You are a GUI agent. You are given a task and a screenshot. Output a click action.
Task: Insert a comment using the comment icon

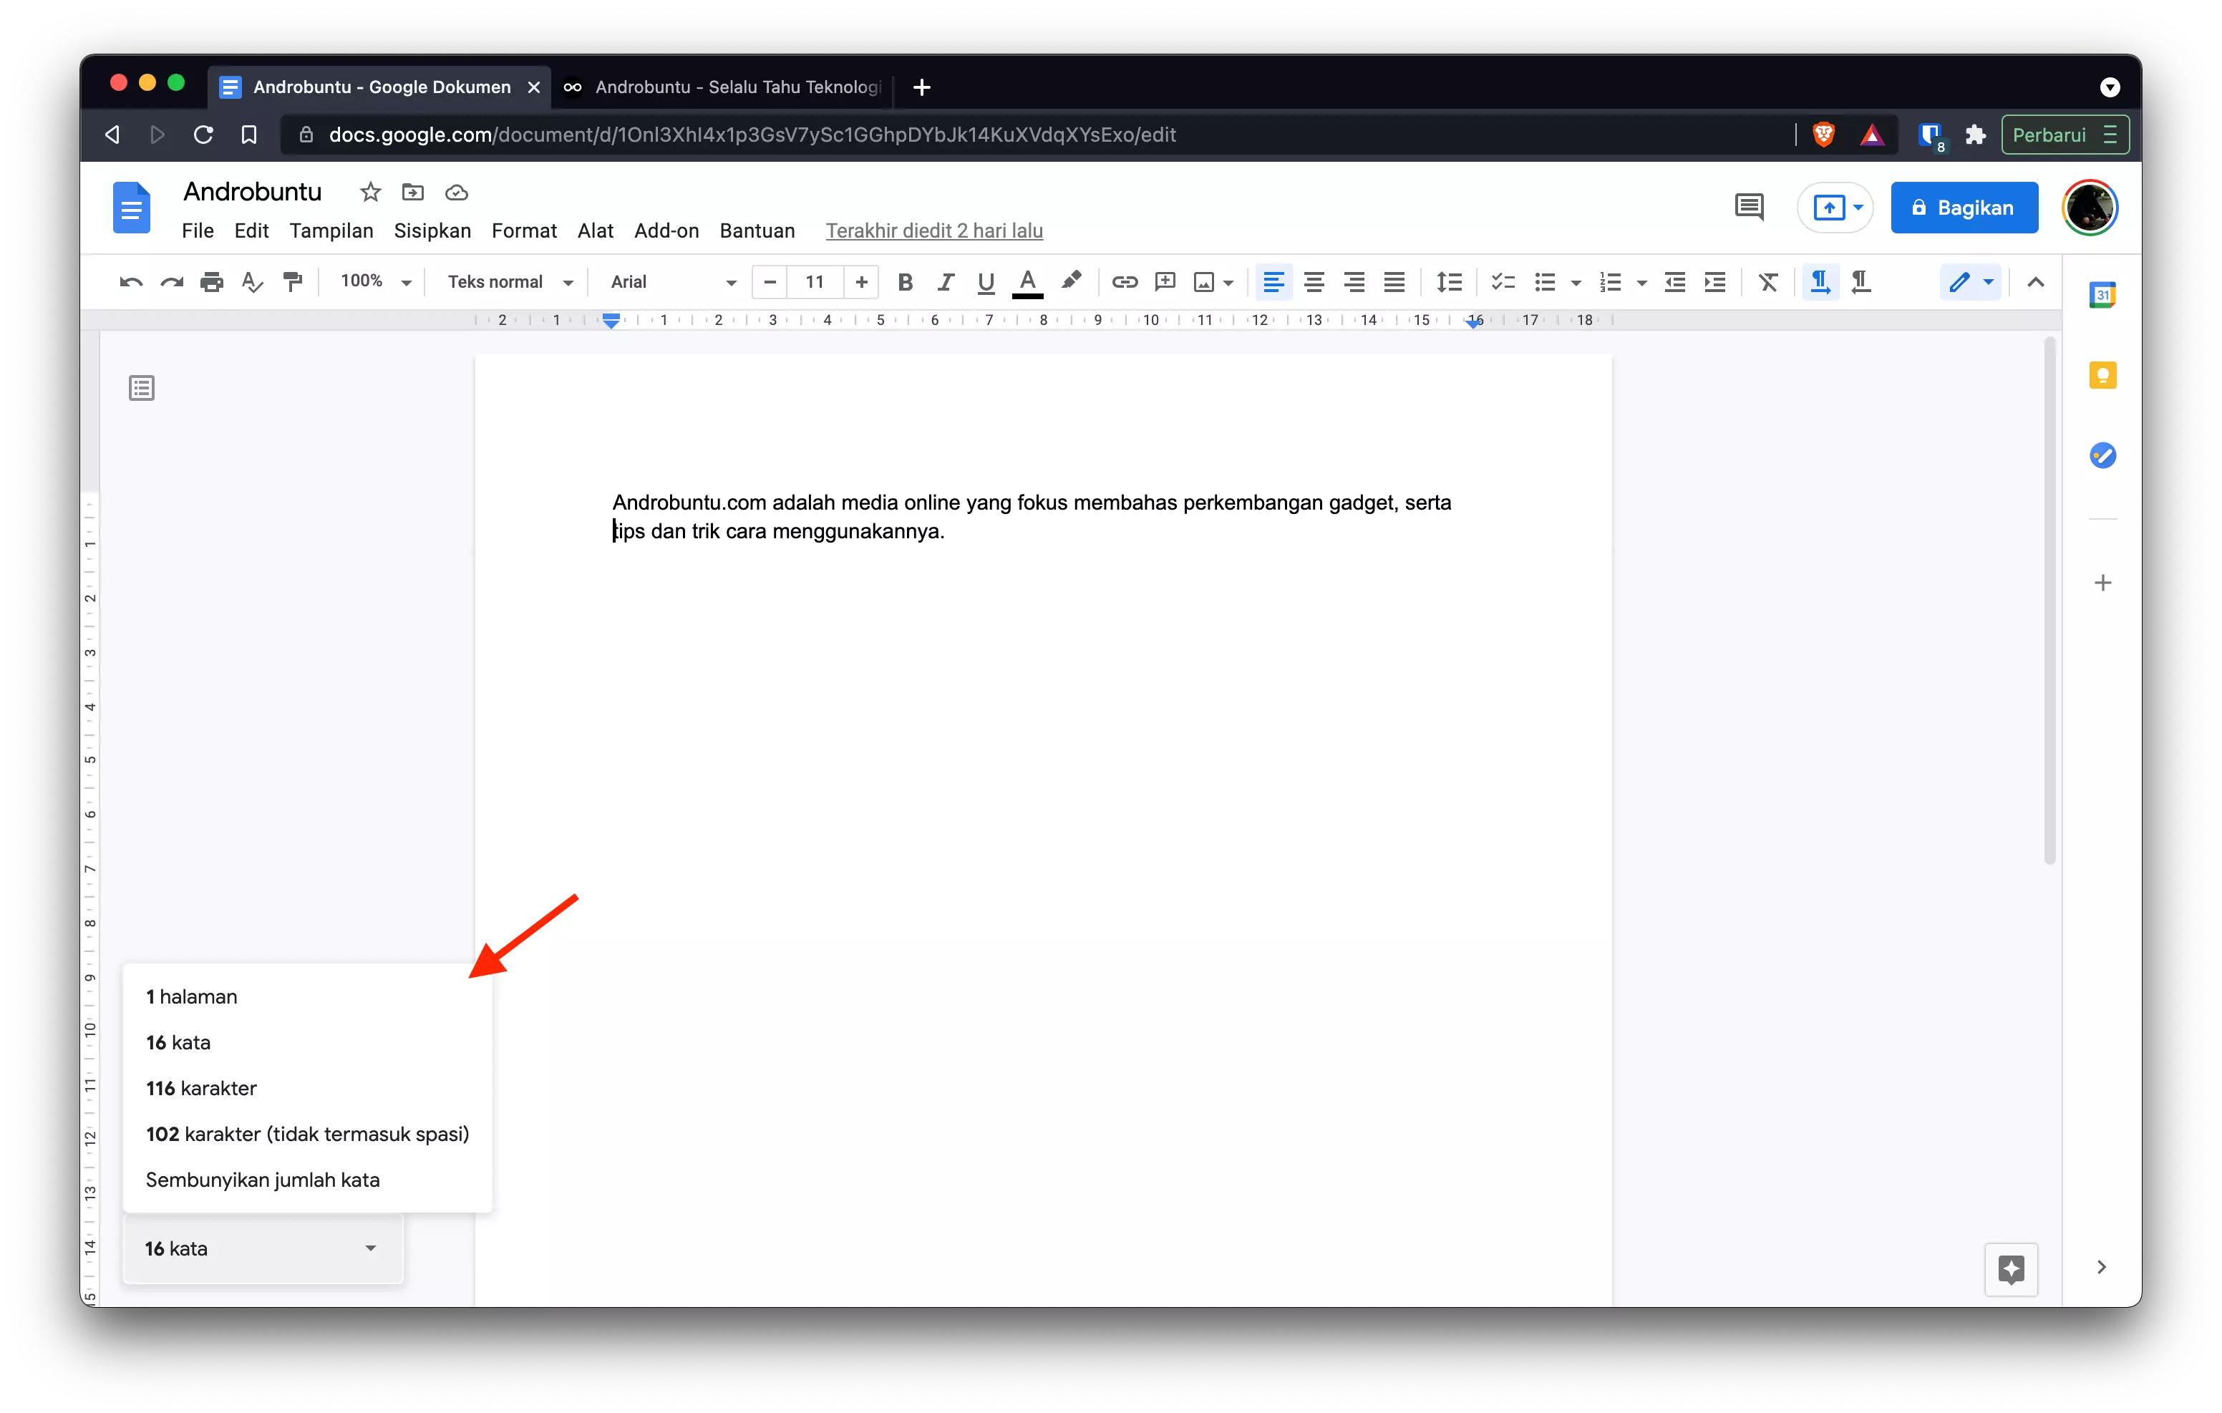point(1165,281)
